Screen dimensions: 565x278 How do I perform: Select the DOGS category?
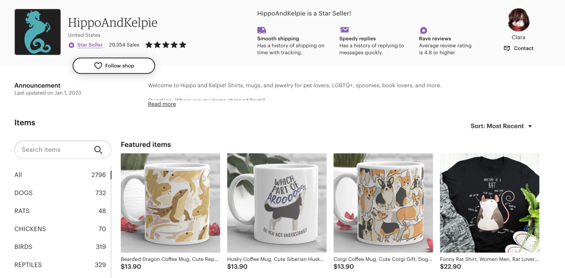pyautogui.click(x=24, y=193)
